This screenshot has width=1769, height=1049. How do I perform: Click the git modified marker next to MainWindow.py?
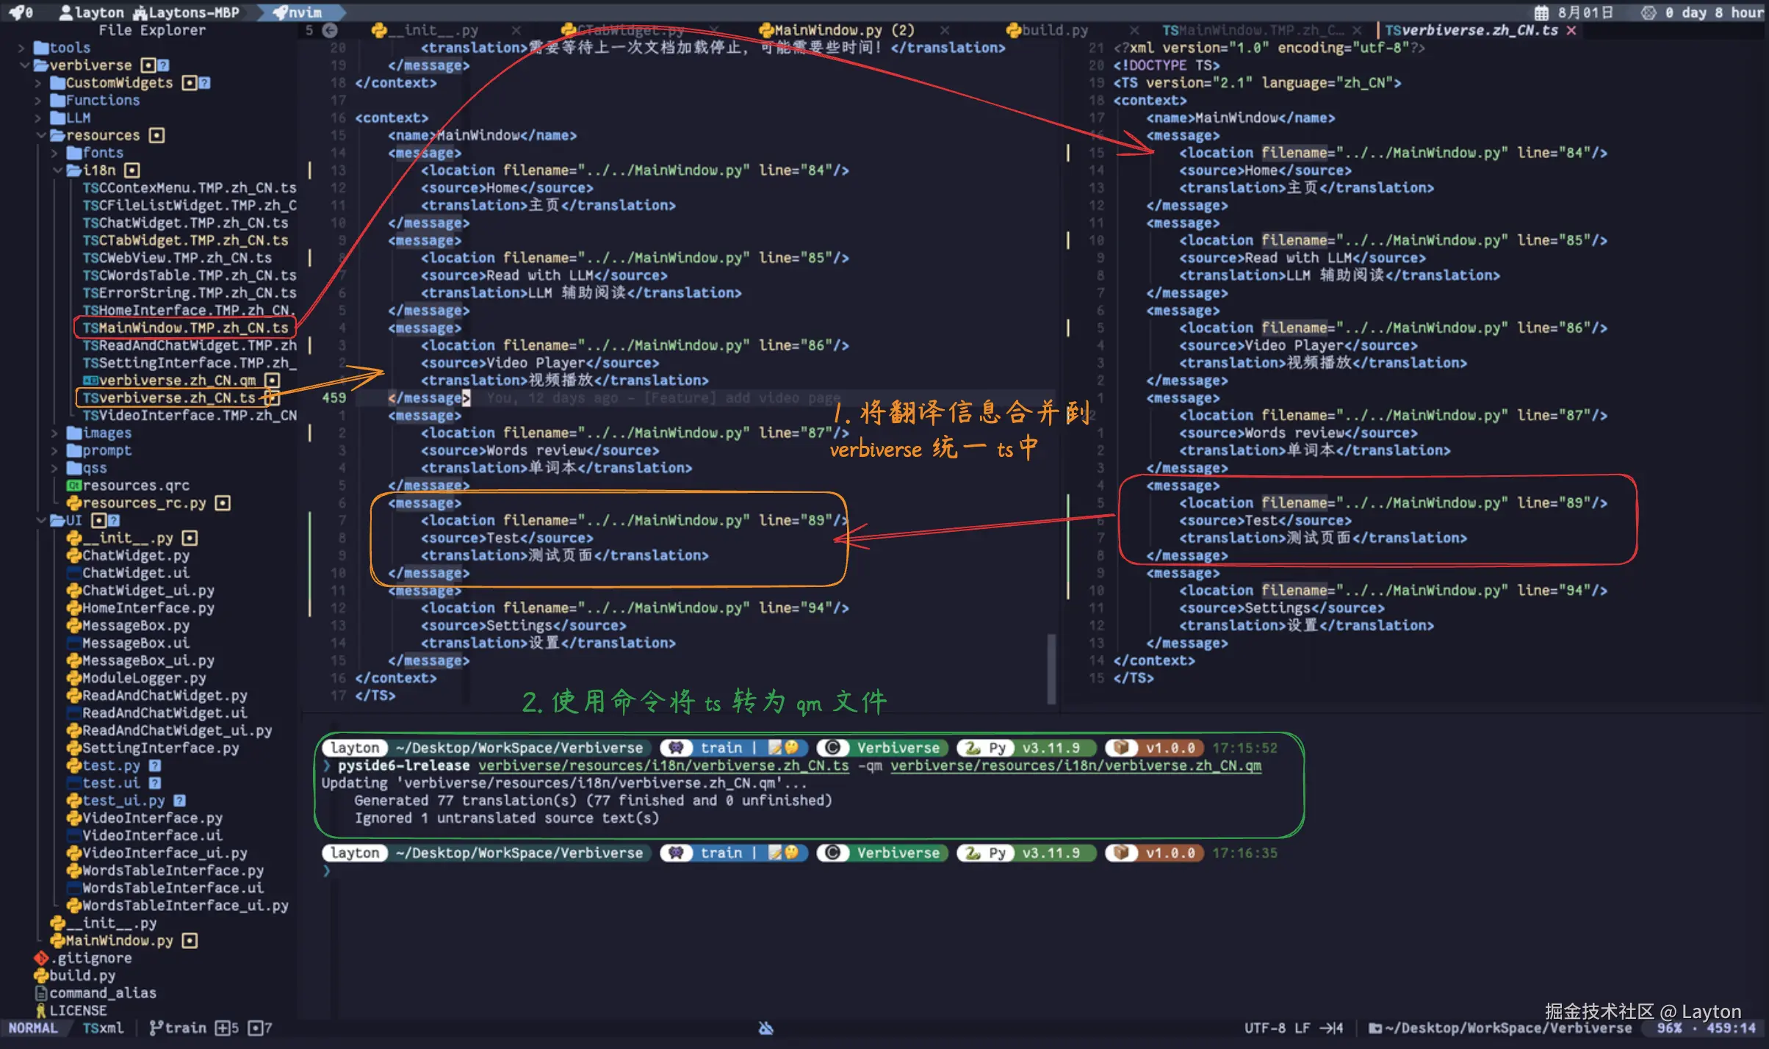pyautogui.click(x=190, y=941)
